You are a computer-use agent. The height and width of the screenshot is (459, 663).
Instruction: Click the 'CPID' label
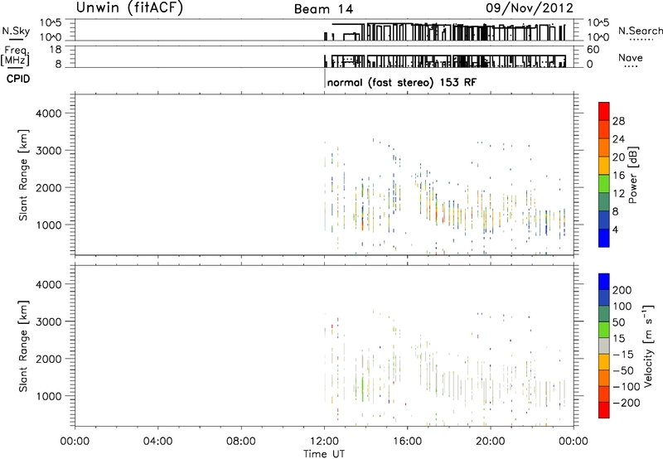(18, 79)
